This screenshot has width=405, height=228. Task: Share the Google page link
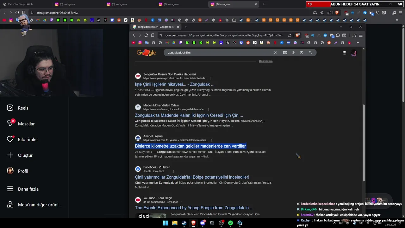pyautogui.click(x=290, y=35)
